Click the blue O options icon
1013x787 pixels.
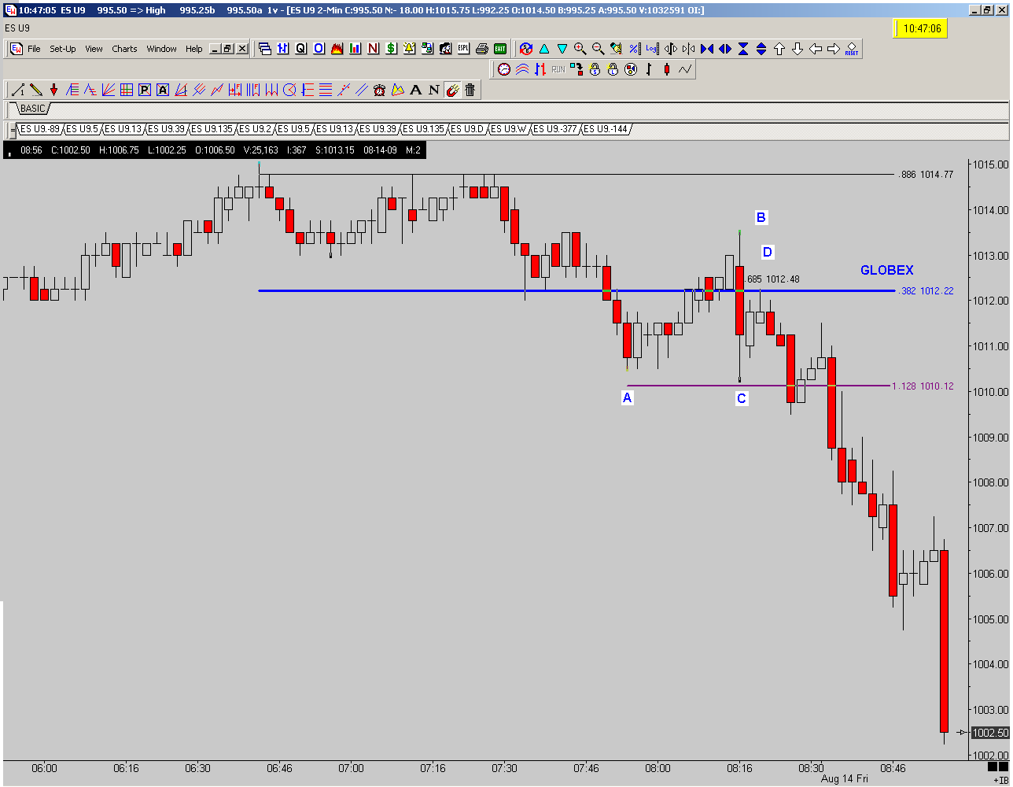coord(319,49)
